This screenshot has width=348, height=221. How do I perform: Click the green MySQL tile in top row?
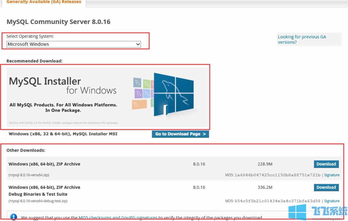147,83
